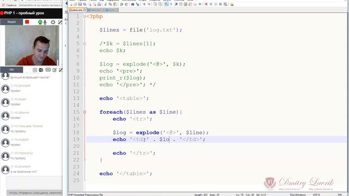This screenshot has height=196, width=349.
Task: Redo with the dark right arrow icon
Action: pos(126,4)
